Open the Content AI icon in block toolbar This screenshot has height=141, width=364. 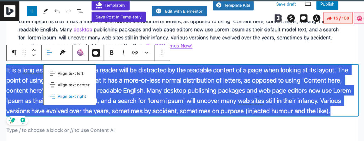pos(80,53)
